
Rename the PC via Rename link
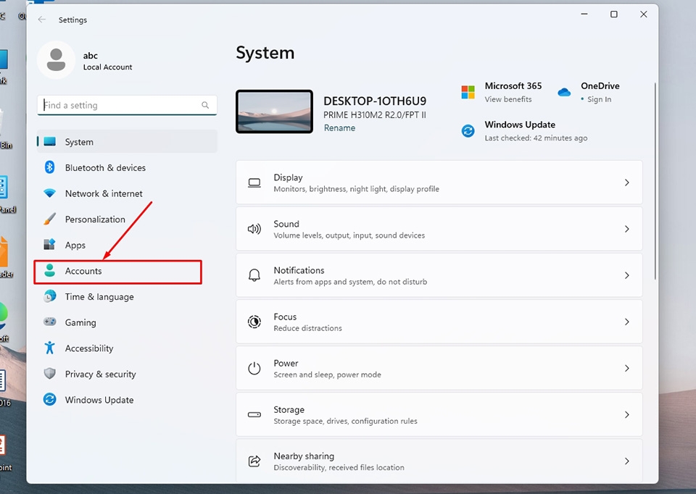point(339,128)
